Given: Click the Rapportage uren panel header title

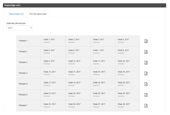Looking at the screenshot, I should click(x=12, y=5).
